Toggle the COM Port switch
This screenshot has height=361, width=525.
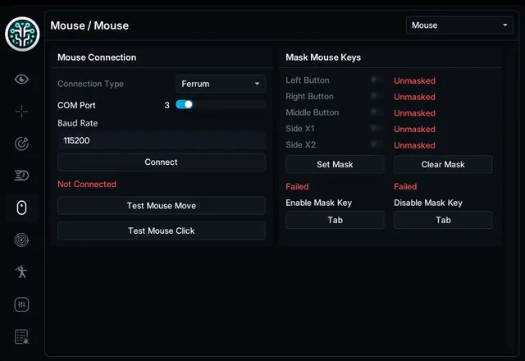pyautogui.click(x=184, y=104)
